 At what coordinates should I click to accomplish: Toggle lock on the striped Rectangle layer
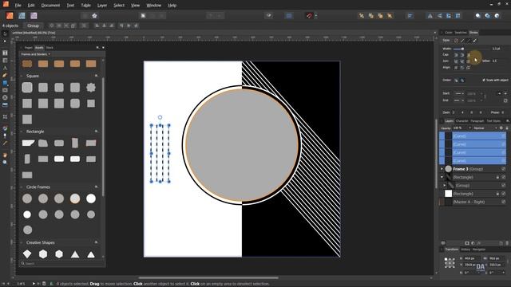tap(497, 177)
